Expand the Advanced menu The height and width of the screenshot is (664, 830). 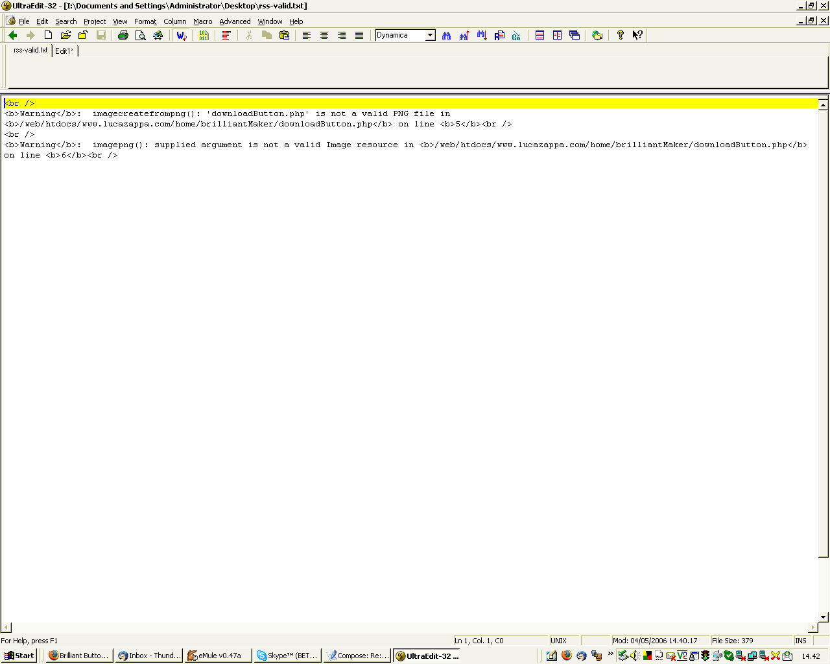click(x=235, y=21)
